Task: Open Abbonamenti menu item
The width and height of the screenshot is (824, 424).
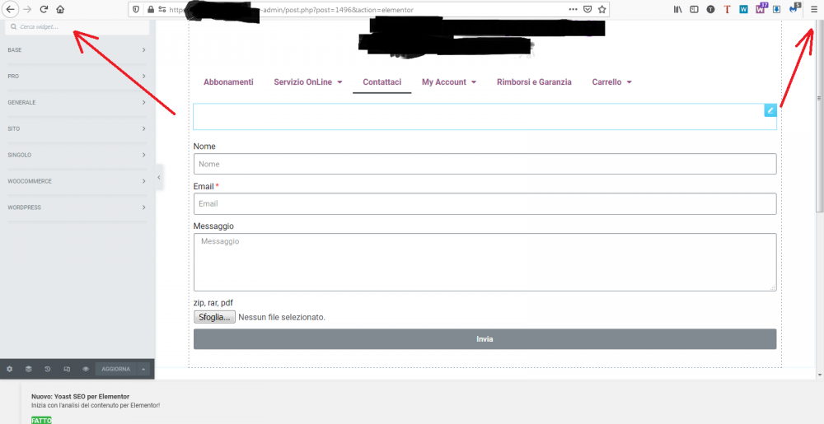Action: click(228, 82)
